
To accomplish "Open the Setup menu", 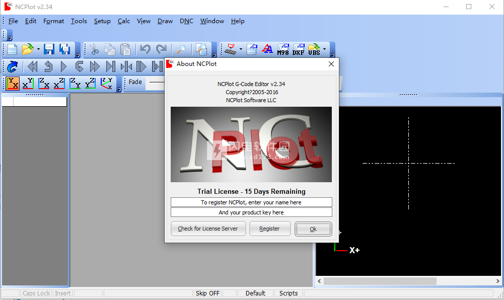I will click(102, 21).
